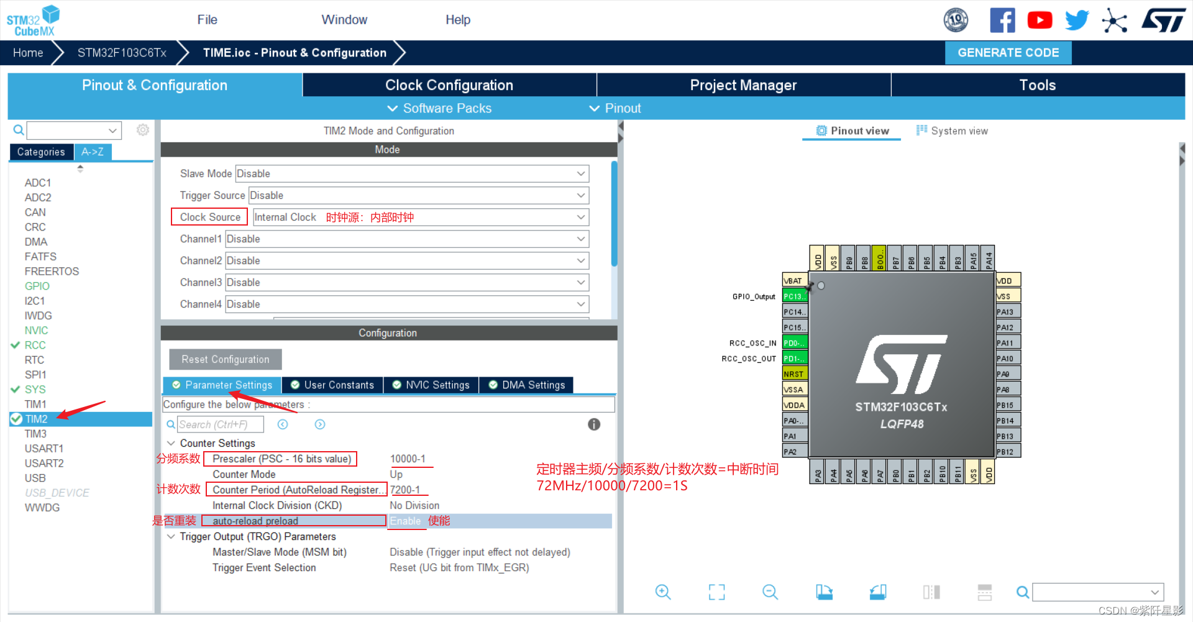Go to Home breadcrumb

[29, 53]
